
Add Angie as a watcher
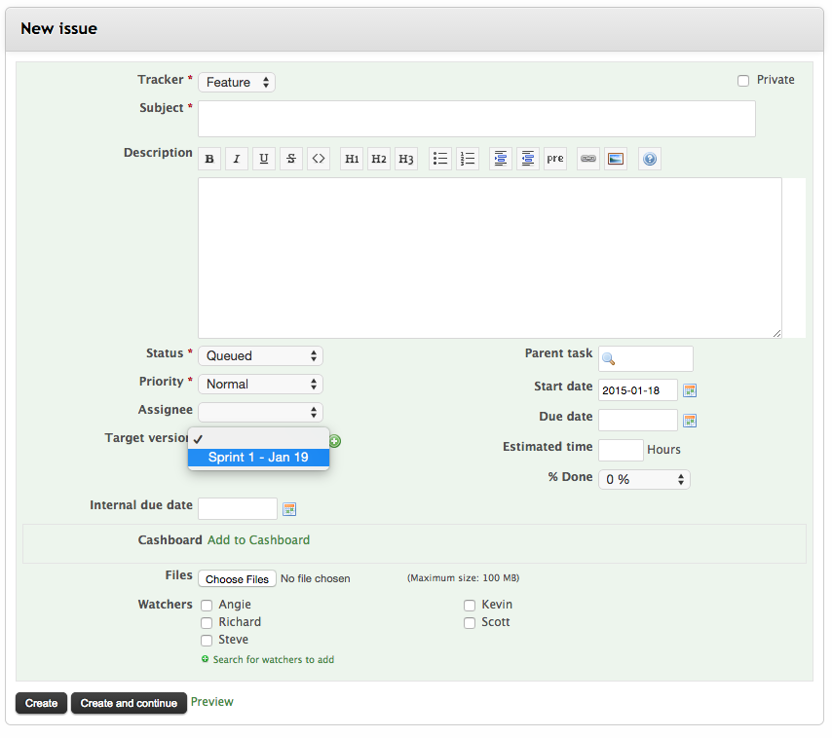[207, 606]
